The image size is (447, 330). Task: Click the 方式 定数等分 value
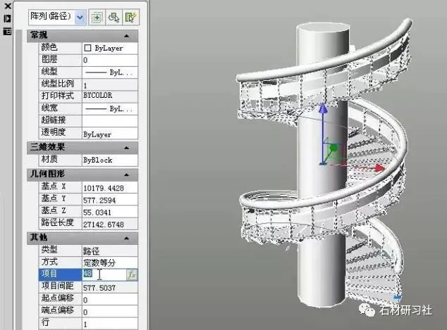tap(109, 262)
